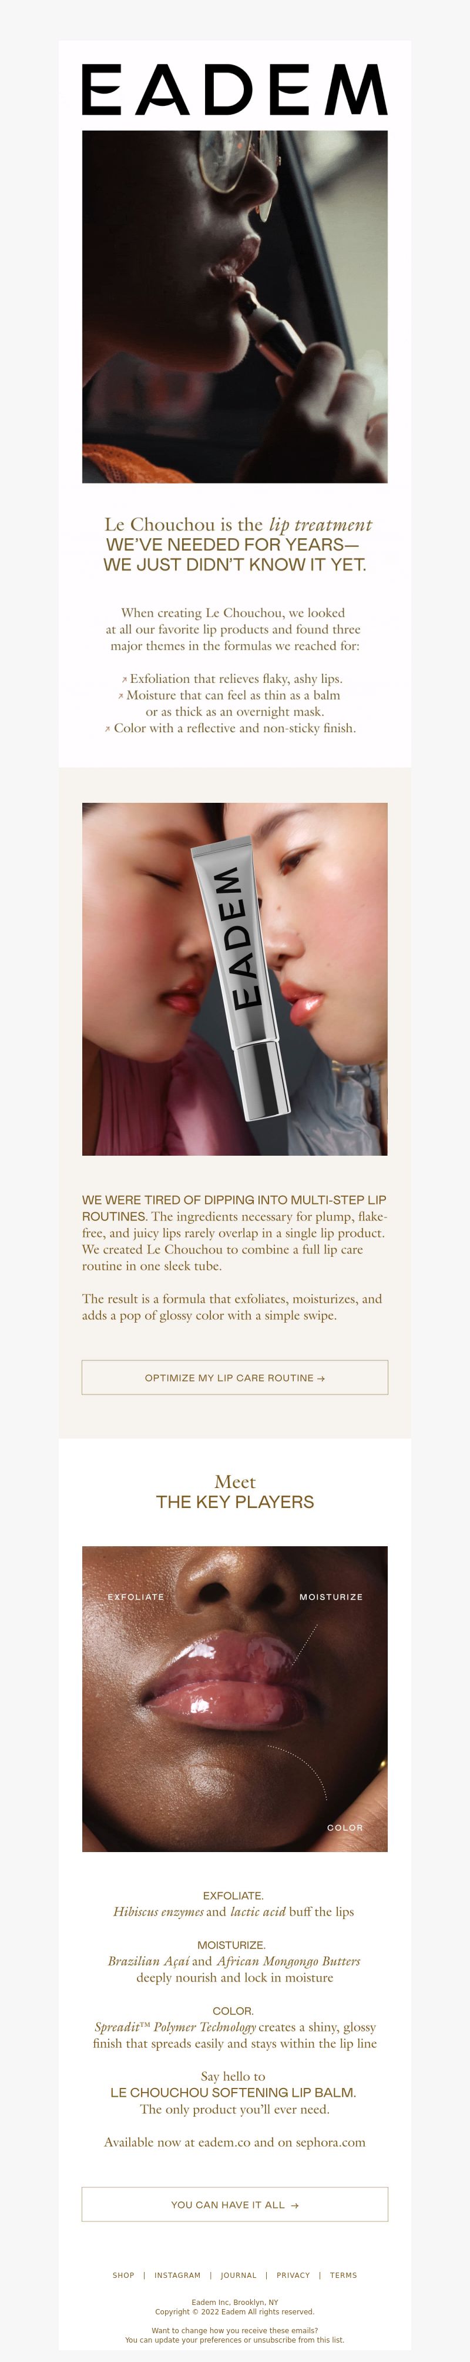470x2362 pixels.
Task: Click the arrow in You Can Have It All
Action: [294, 2205]
